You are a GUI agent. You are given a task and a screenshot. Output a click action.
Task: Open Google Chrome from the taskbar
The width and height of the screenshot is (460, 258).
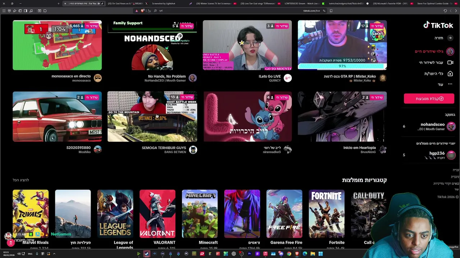(289, 254)
